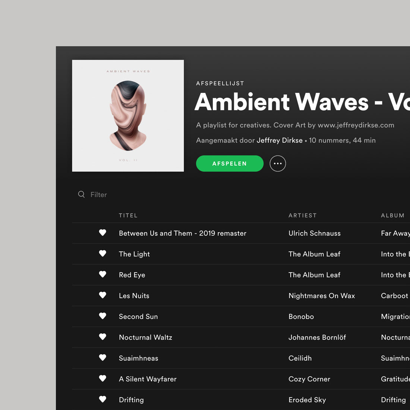
Task: Toggle heart icon next to Red Eye
Action: click(x=102, y=274)
